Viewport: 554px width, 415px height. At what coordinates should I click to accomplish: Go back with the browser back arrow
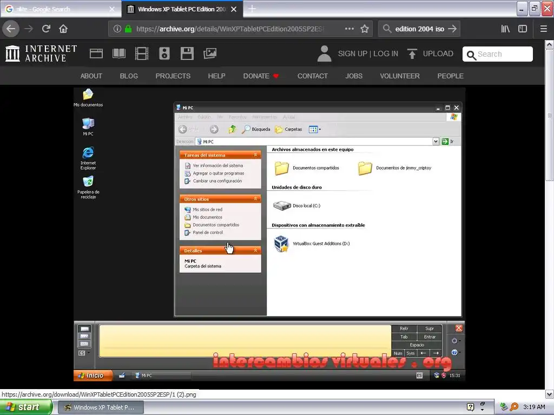point(11,29)
